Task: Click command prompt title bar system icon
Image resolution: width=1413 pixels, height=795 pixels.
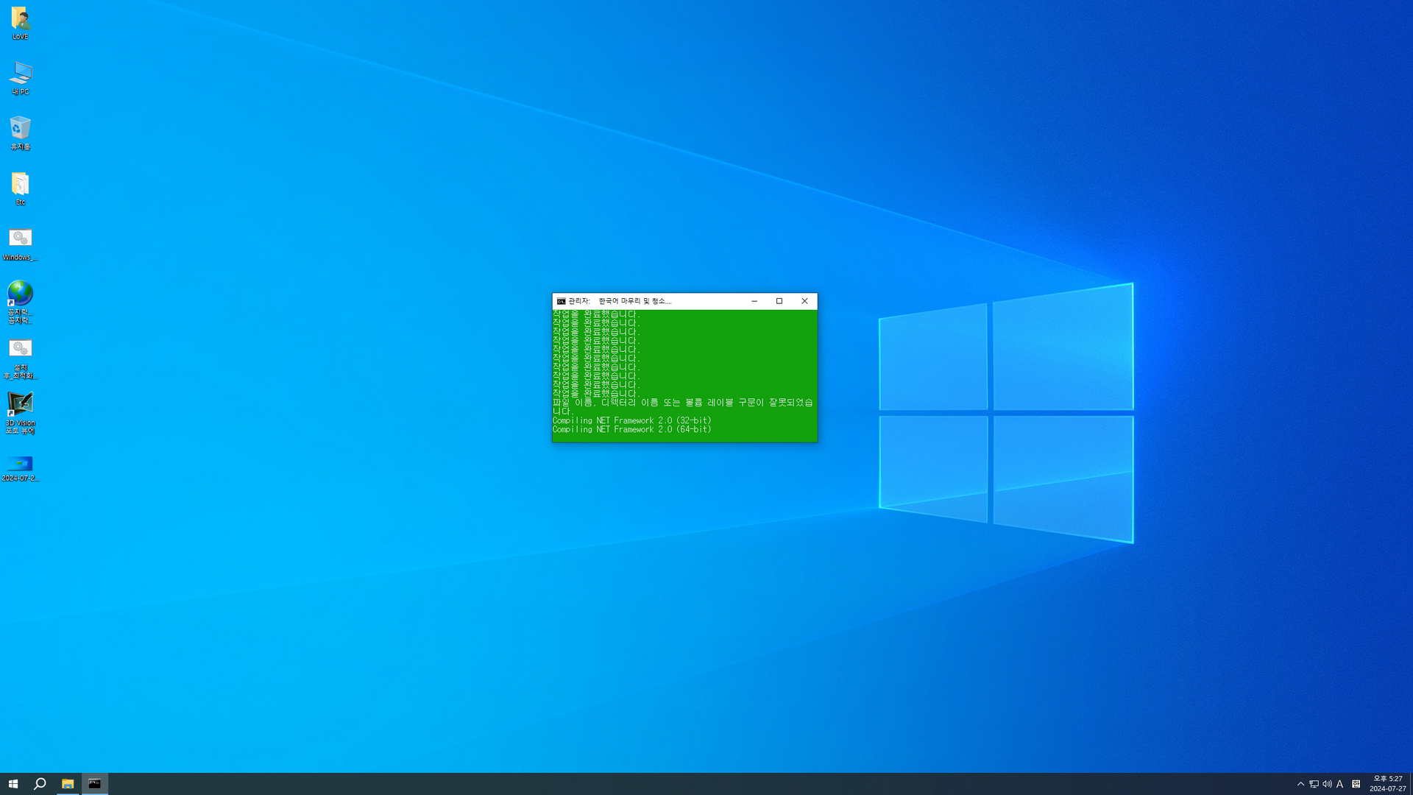Action: [561, 301]
